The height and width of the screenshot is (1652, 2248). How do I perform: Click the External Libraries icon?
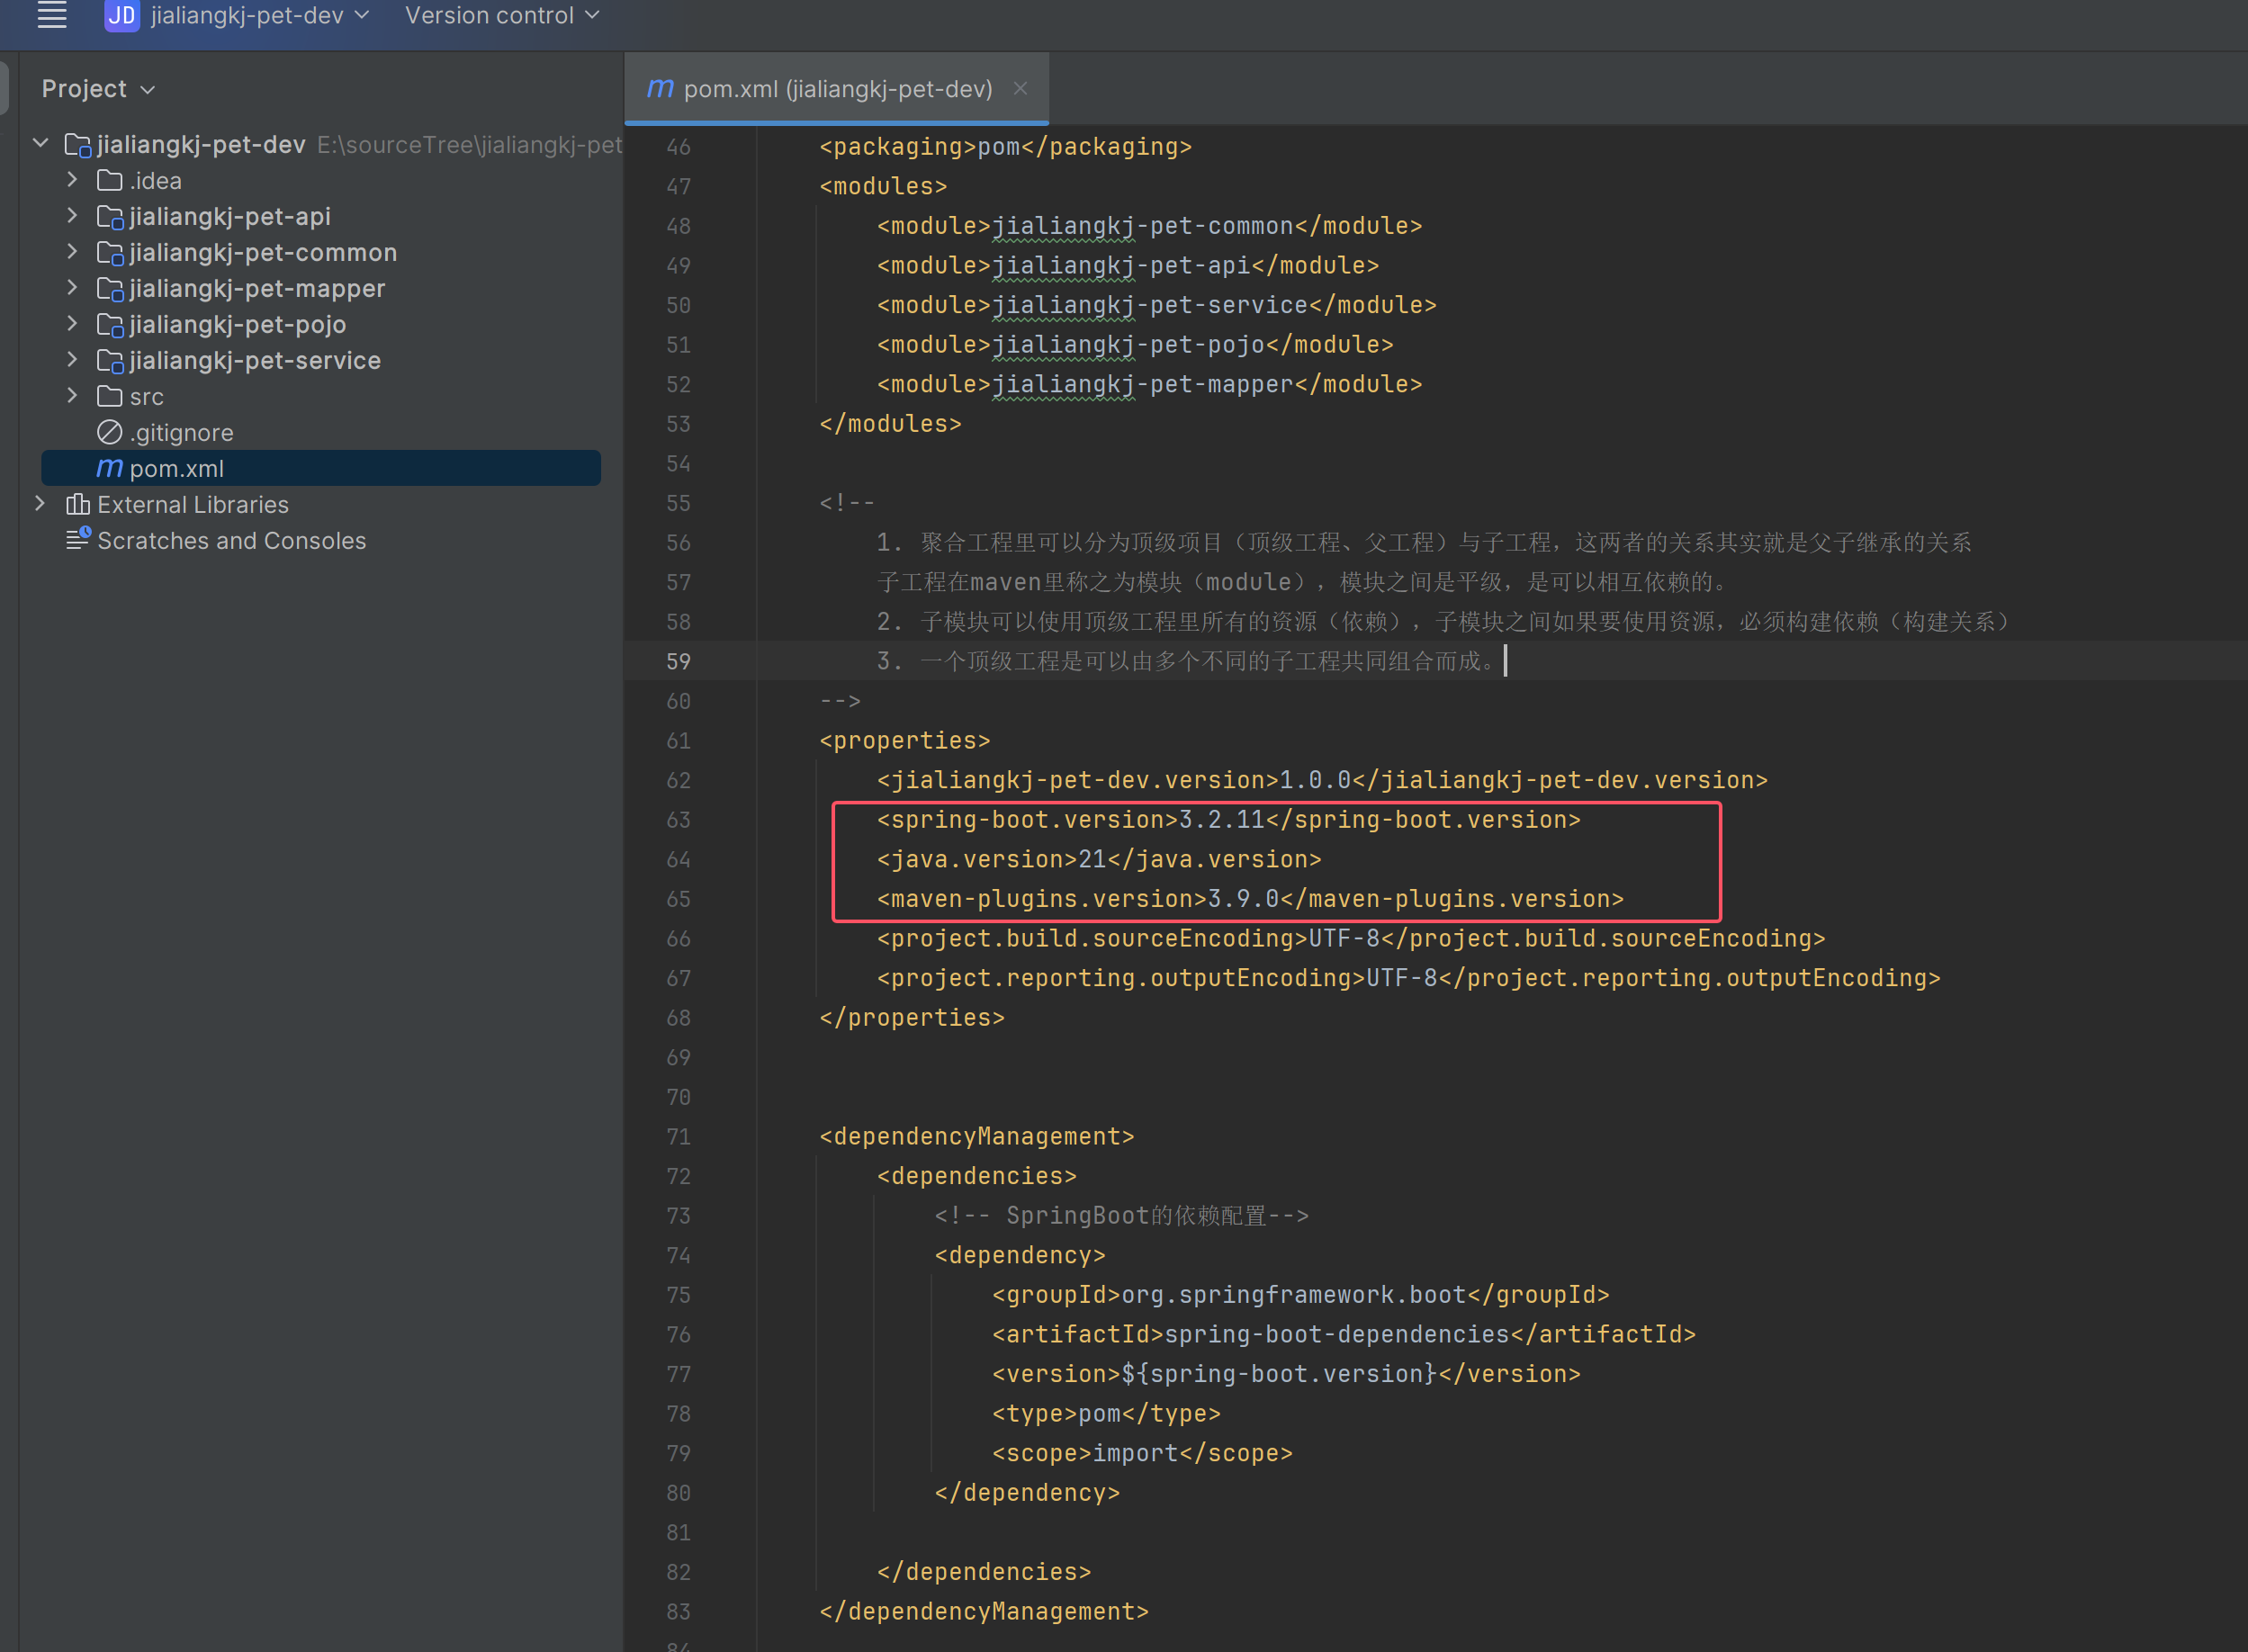pyautogui.click(x=78, y=504)
